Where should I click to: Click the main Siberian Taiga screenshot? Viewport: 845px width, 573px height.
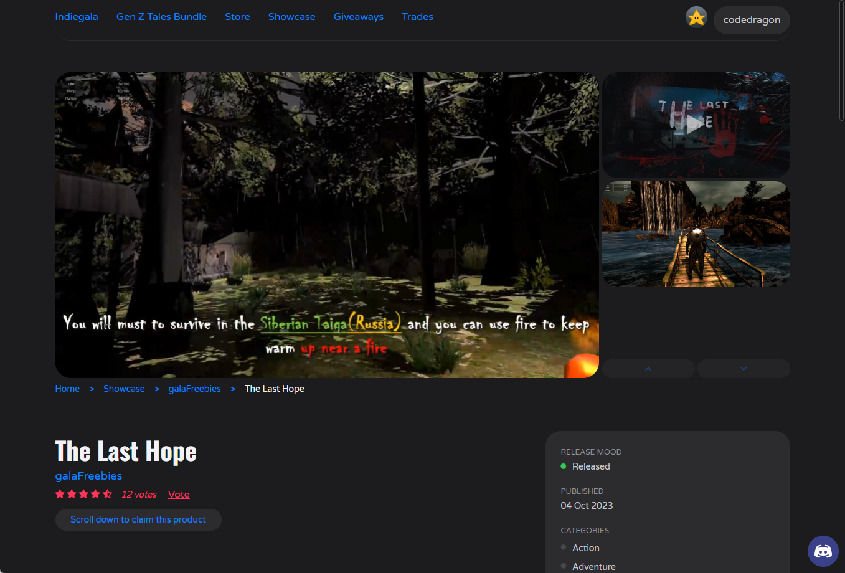click(327, 225)
